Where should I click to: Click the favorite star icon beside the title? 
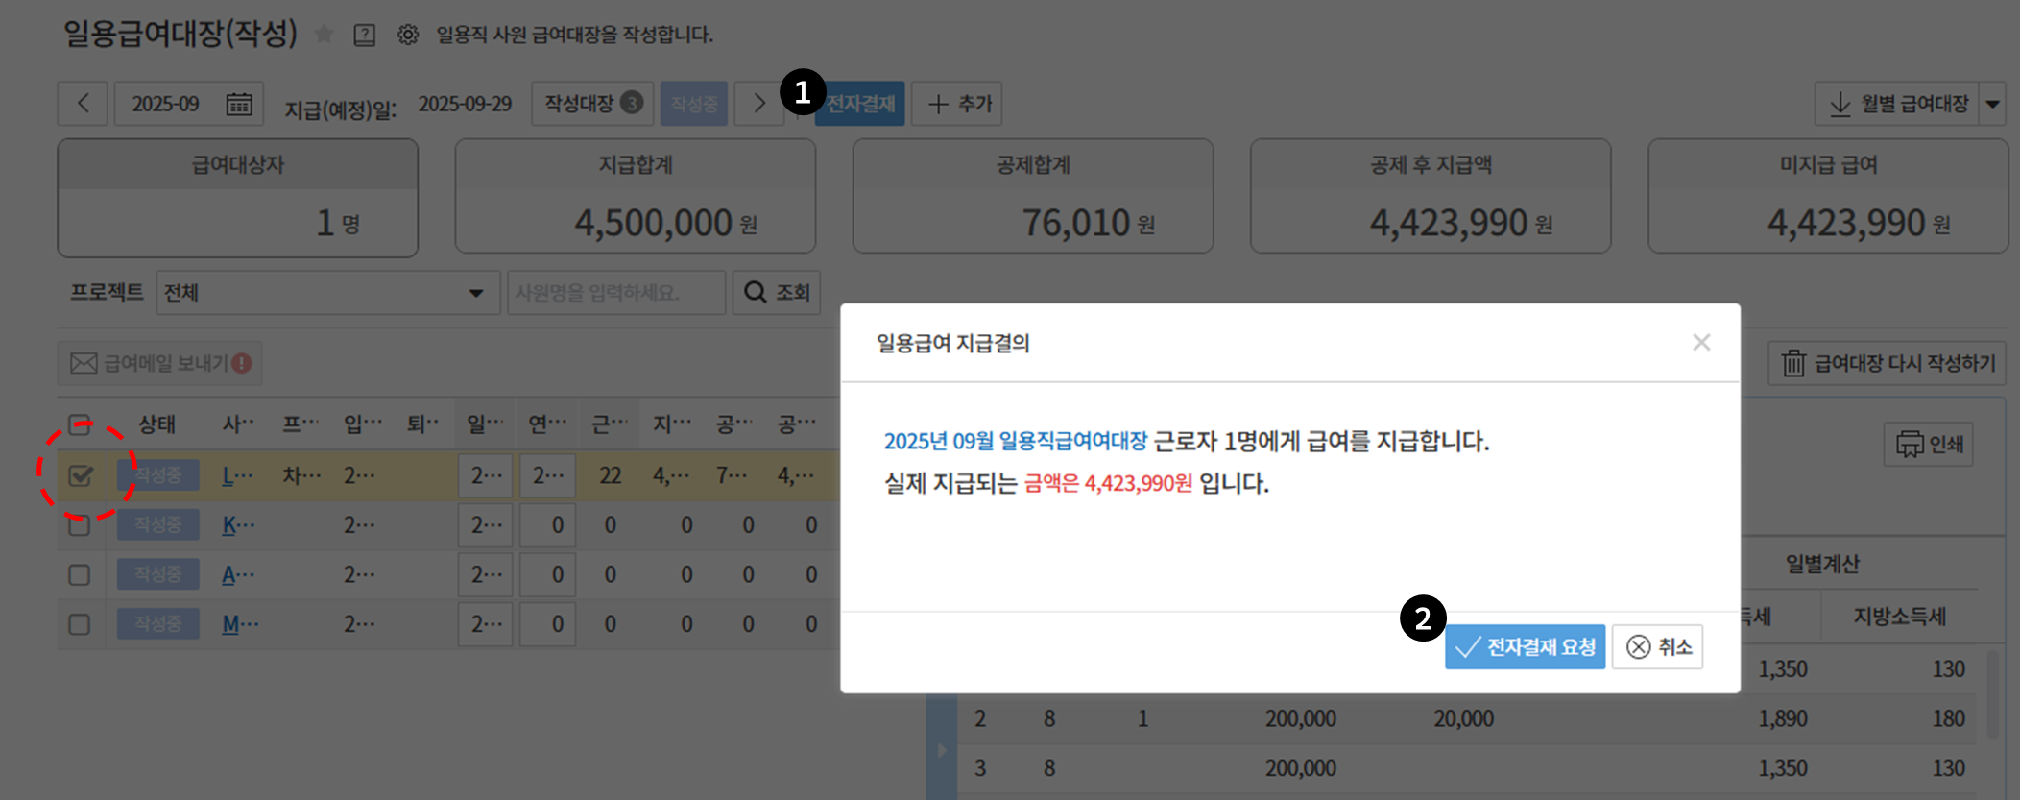tap(325, 35)
